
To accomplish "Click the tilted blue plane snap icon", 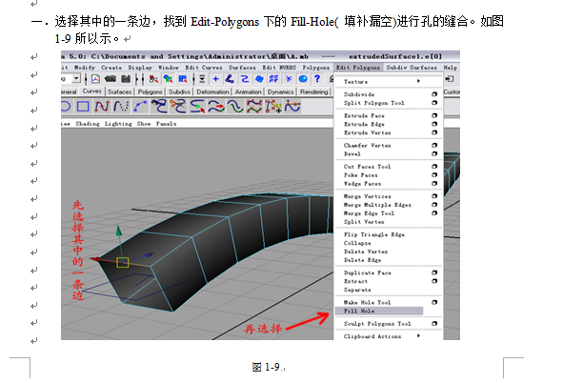I will (259, 79).
